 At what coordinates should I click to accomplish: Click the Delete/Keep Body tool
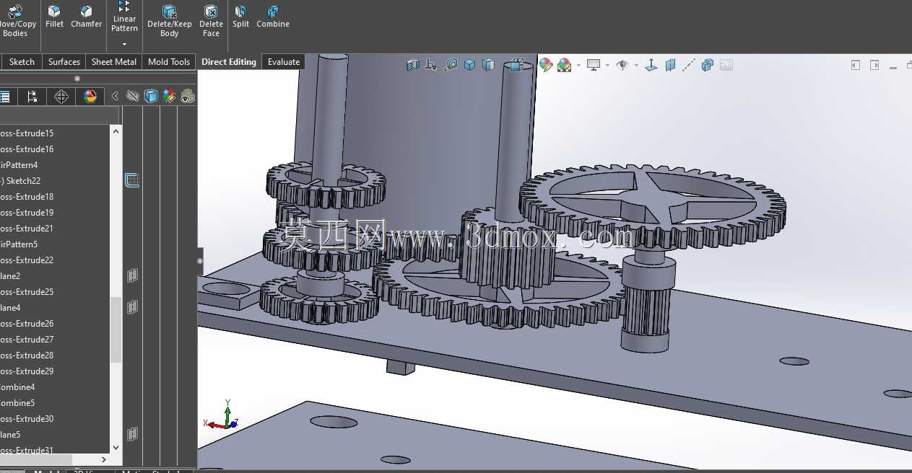tap(170, 20)
